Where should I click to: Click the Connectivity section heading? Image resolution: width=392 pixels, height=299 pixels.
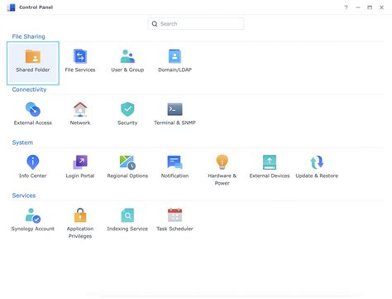29,89
